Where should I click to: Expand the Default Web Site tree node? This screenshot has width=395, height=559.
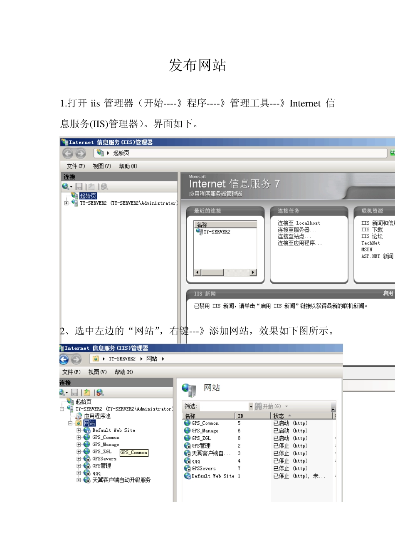coord(79,430)
